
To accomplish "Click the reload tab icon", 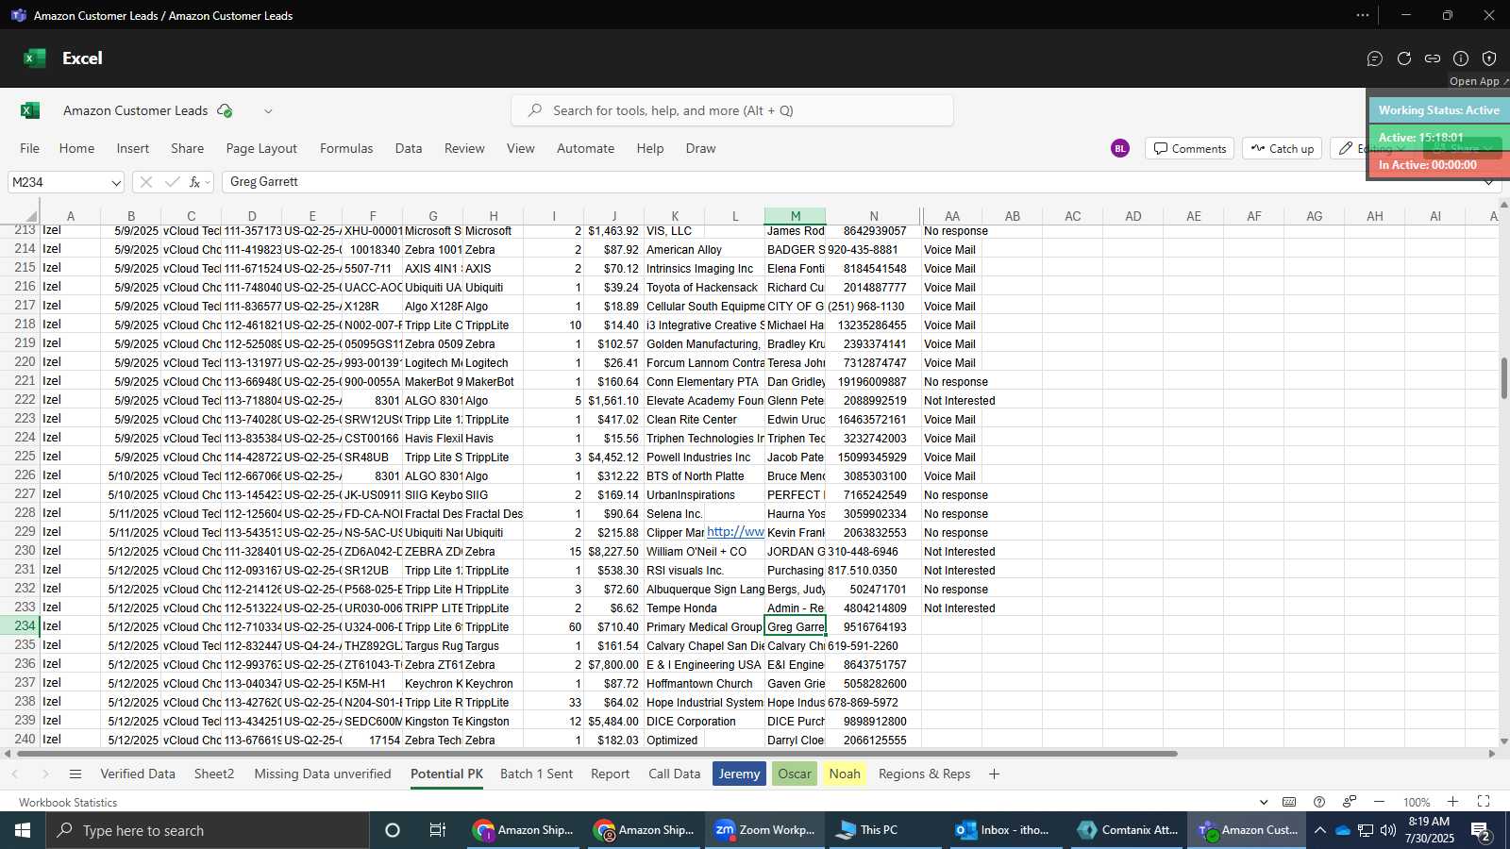I will pos(1404,58).
